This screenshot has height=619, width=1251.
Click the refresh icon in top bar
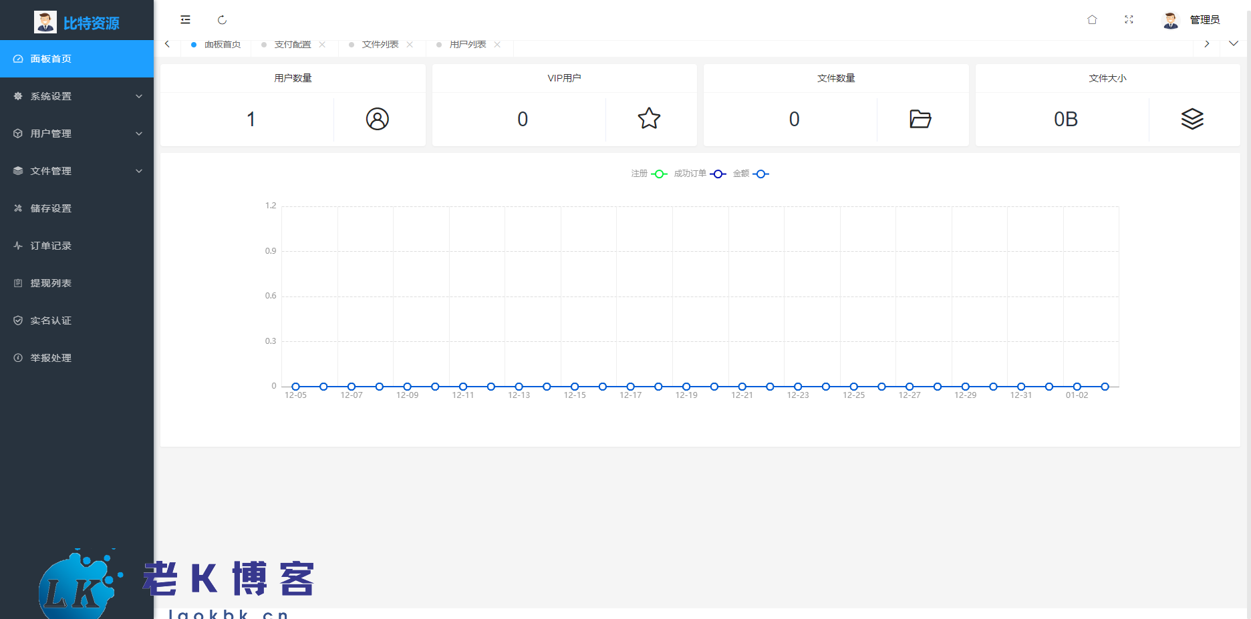(x=222, y=20)
